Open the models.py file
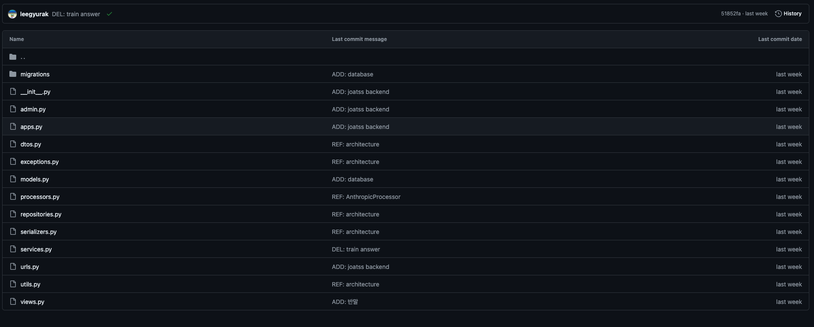Image resolution: width=814 pixels, height=327 pixels. (35, 179)
